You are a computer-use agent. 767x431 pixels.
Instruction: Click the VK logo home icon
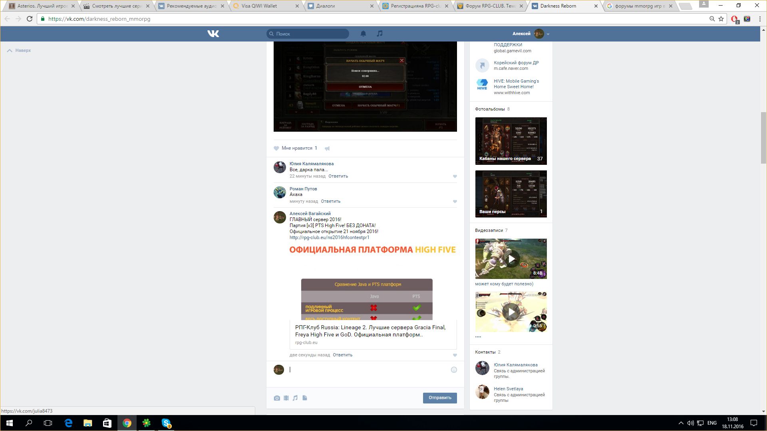pos(213,34)
